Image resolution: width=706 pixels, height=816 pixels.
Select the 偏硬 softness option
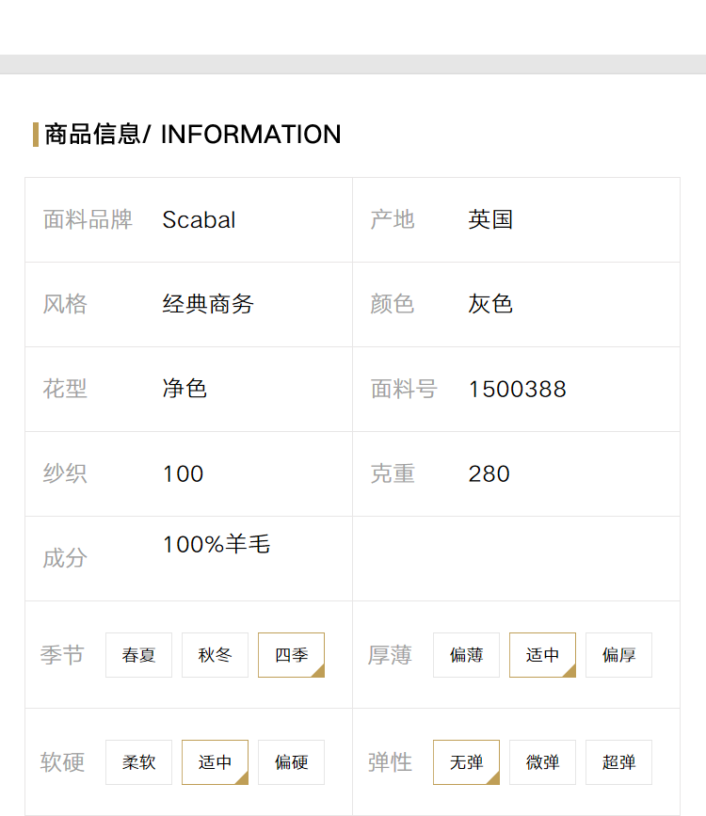coord(291,761)
